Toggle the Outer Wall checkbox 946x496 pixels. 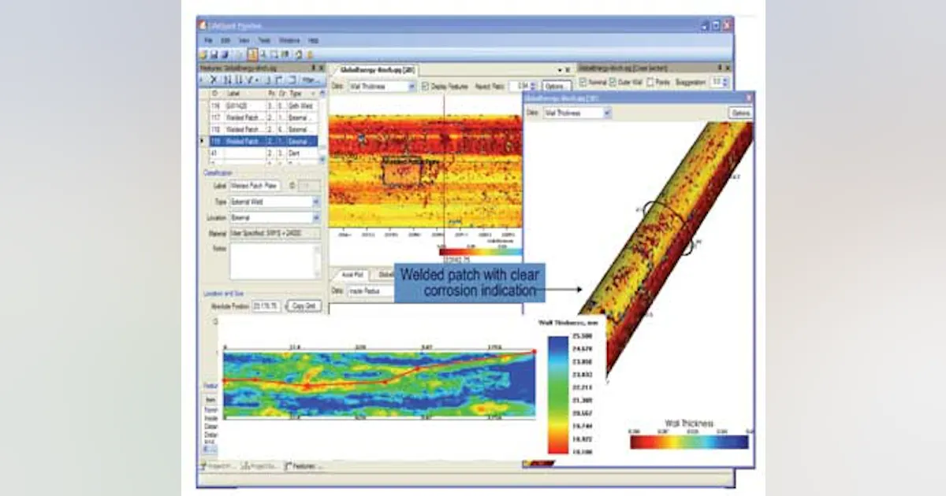(x=612, y=82)
